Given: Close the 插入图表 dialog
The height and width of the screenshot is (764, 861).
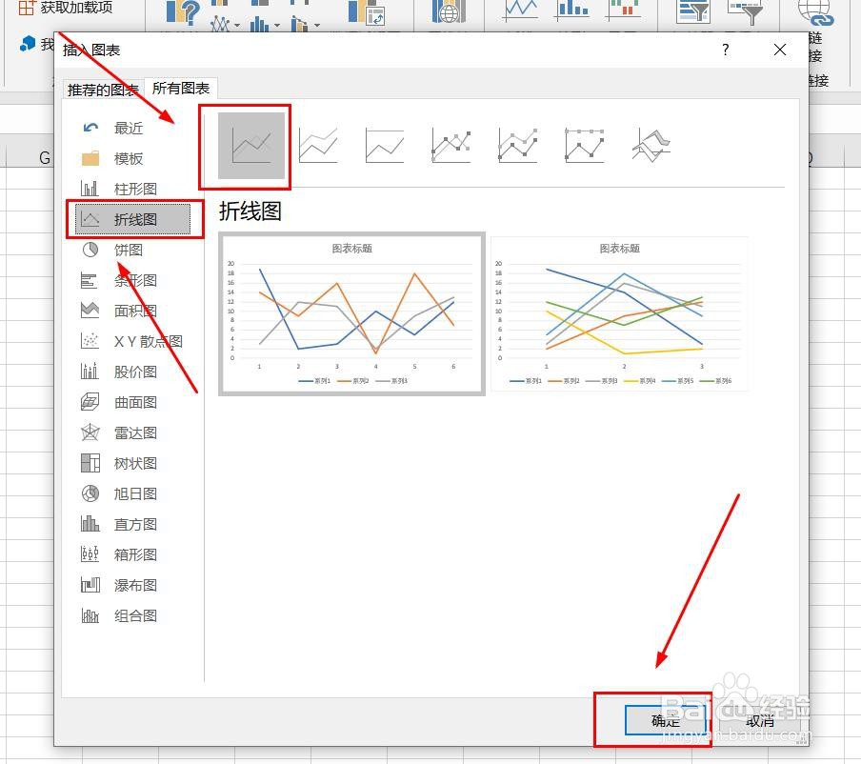Looking at the screenshot, I should pos(780,50).
